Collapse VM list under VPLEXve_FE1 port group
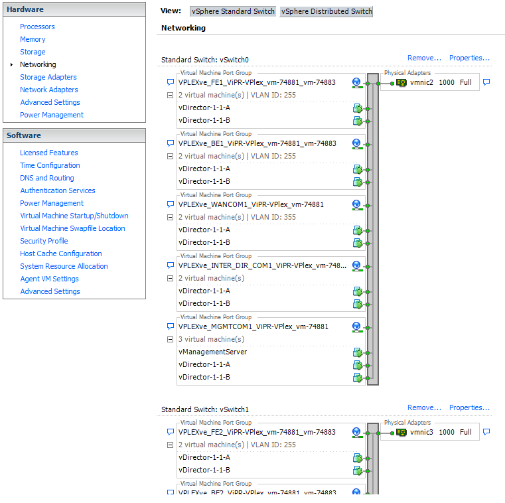The width and height of the screenshot is (505, 503). tap(171, 96)
